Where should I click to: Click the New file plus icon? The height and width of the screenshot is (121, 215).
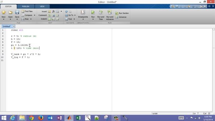point(4,12)
